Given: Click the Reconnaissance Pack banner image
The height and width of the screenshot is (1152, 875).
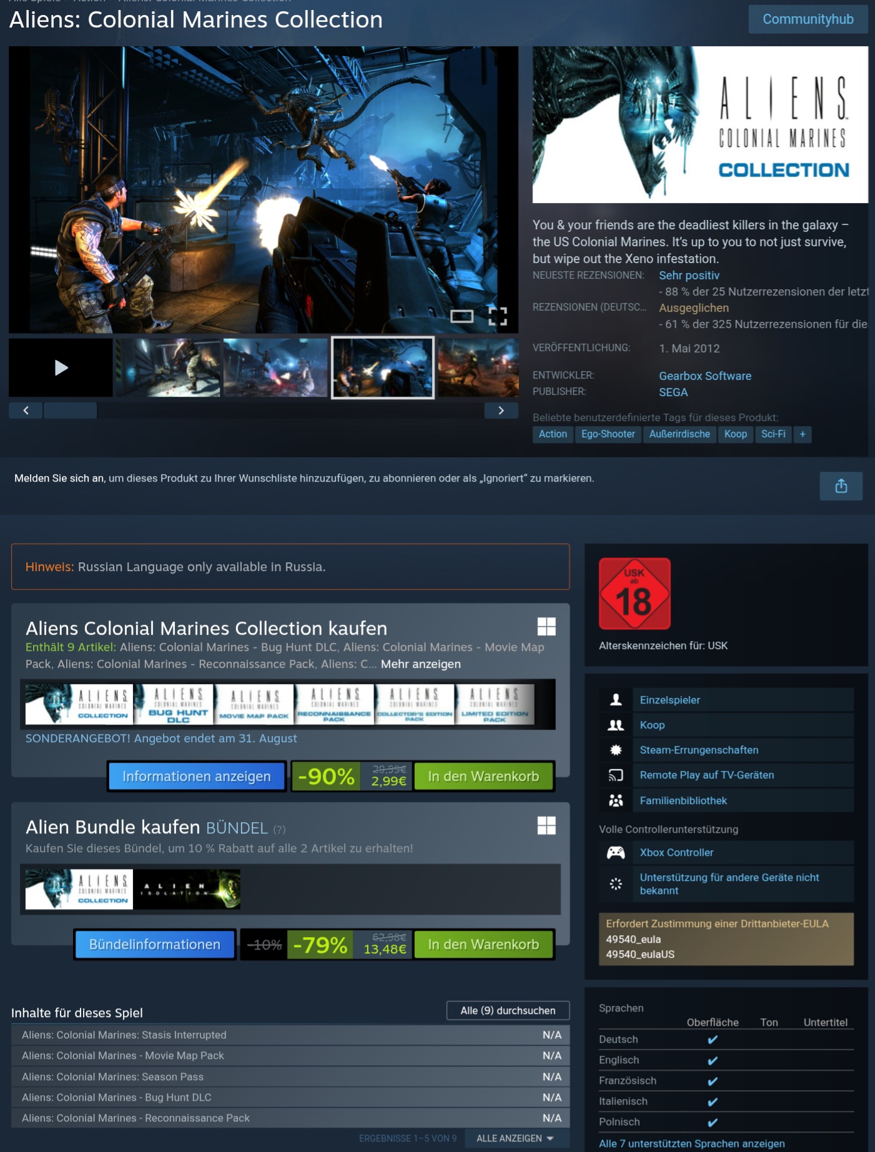Looking at the screenshot, I should coord(334,704).
